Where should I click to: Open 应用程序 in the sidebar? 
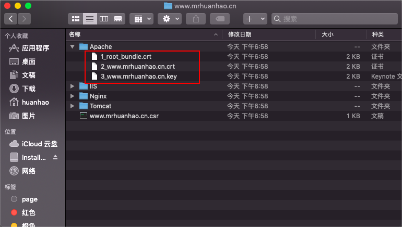[35, 48]
